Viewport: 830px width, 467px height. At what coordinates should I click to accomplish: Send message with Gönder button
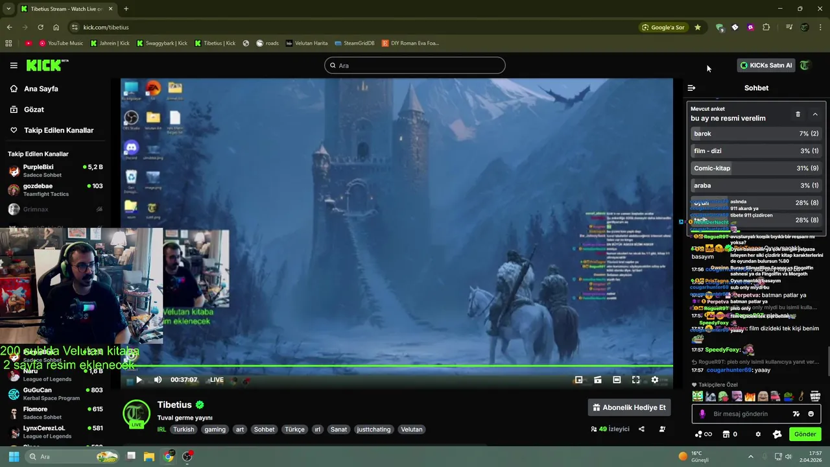(x=805, y=434)
